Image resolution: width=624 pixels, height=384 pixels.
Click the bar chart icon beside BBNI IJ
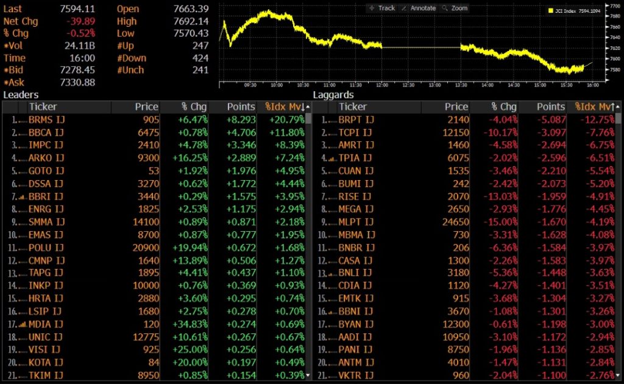click(x=331, y=312)
